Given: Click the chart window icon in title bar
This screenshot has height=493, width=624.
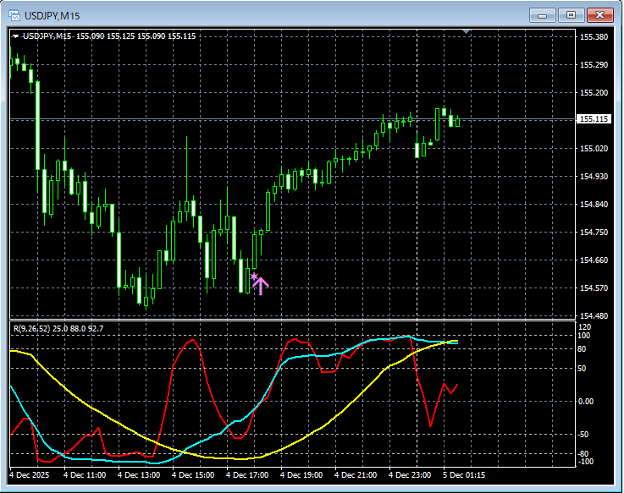Looking at the screenshot, I should pyautogui.click(x=14, y=14).
